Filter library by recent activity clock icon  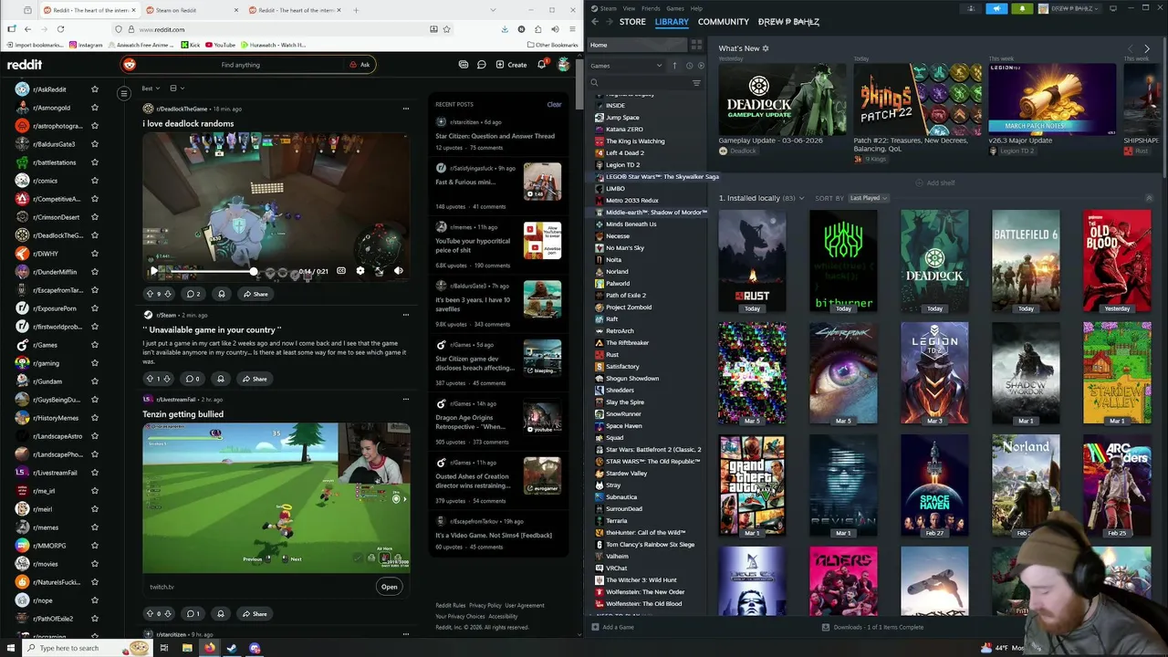click(x=689, y=66)
